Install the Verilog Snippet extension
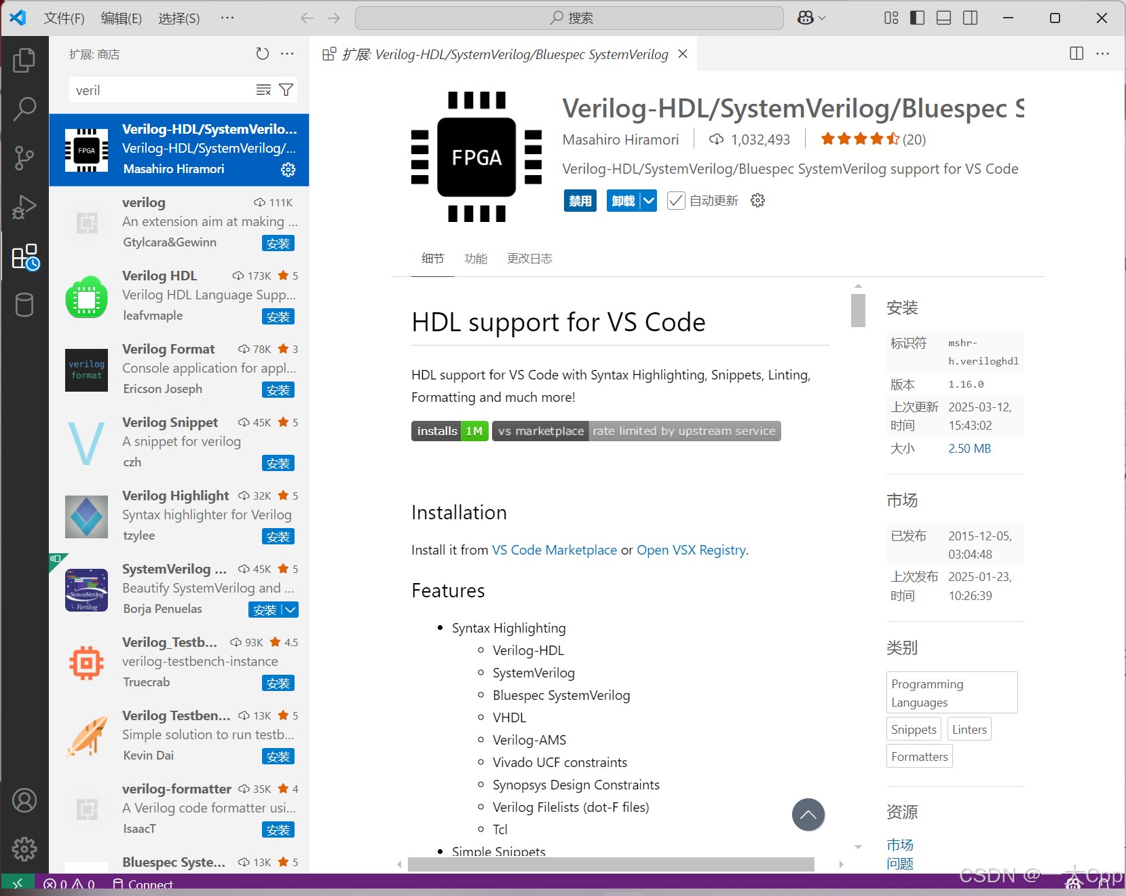 pos(278,463)
